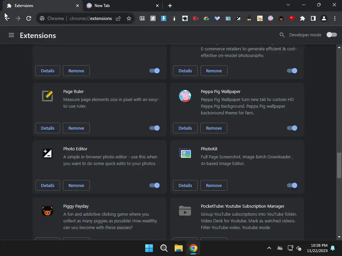This screenshot has width=342, height=256.
Task: Click the 'PocketTube: Youtube Subscription Manager' title
Action: tap(242, 206)
